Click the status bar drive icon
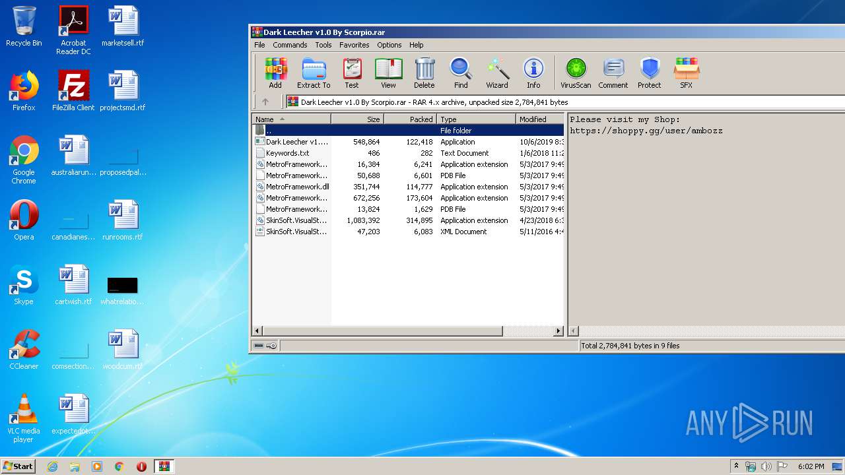 (259, 346)
